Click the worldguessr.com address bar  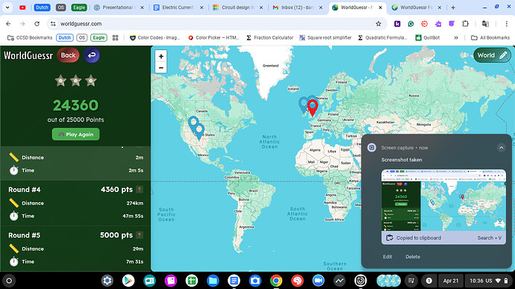pos(216,24)
